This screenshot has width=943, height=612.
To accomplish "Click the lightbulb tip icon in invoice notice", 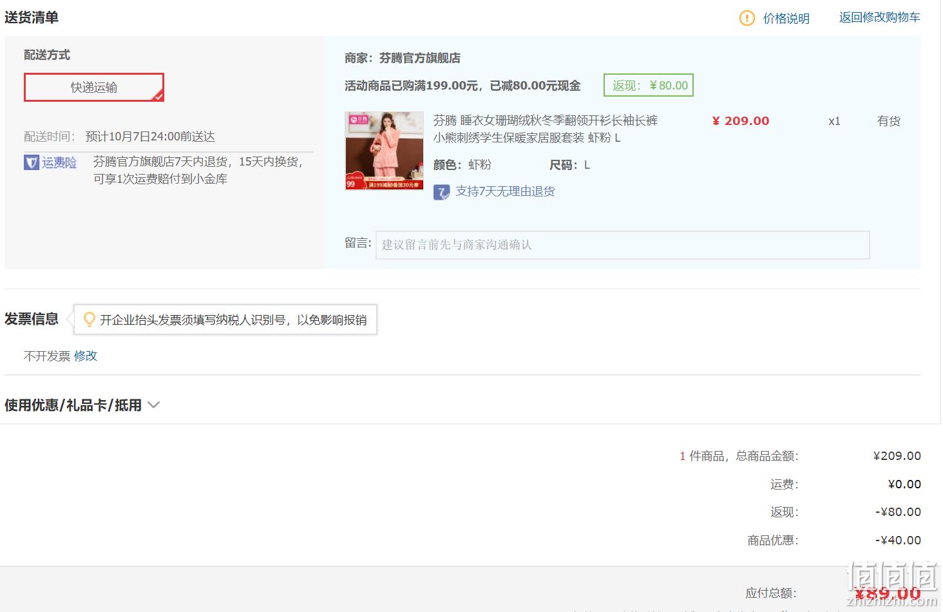I will (x=90, y=320).
